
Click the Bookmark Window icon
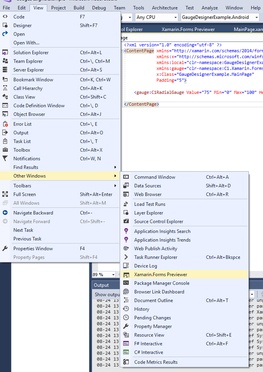(x=5, y=79)
